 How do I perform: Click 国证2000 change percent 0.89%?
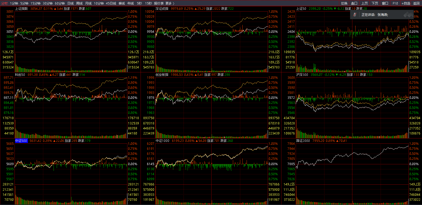coord(330,141)
